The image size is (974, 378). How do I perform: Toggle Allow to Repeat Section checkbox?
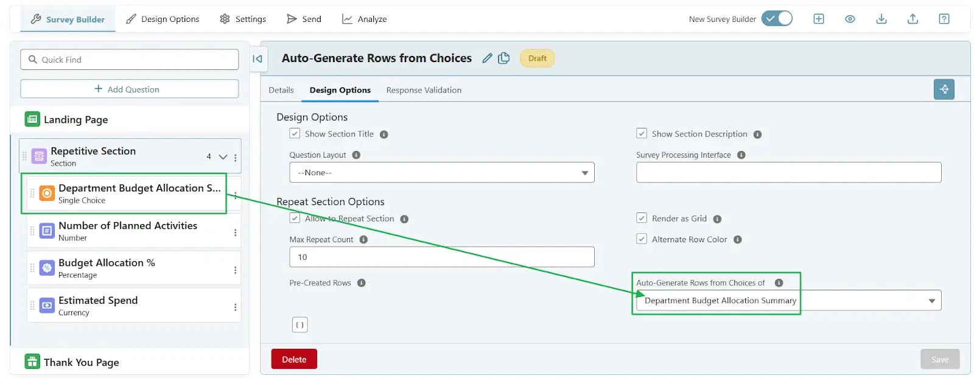[x=295, y=218]
